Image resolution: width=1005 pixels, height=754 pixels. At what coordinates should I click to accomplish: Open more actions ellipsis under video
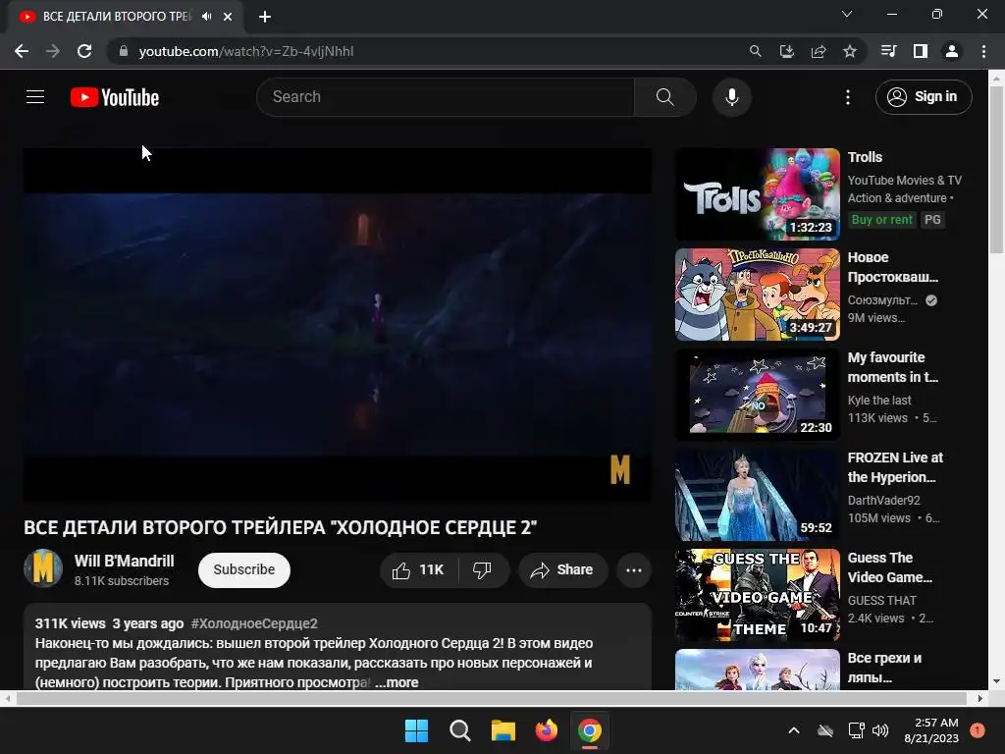point(634,570)
